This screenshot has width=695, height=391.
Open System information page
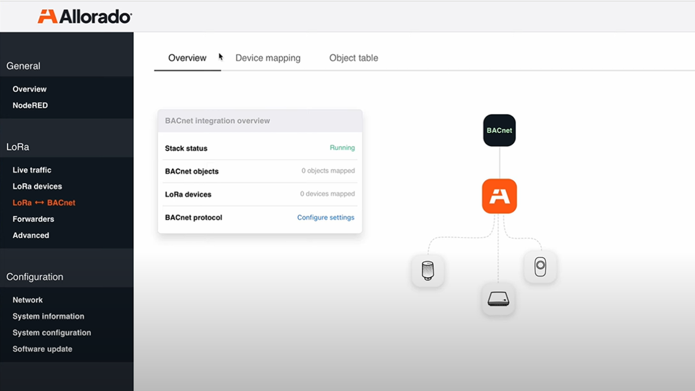tap(48, 316)
